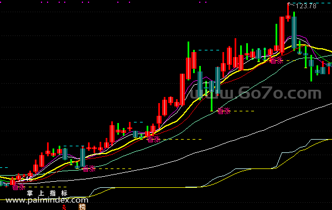Click the red S signal marker icon
This screenshot has width=332, height=210.
point(64,207)
